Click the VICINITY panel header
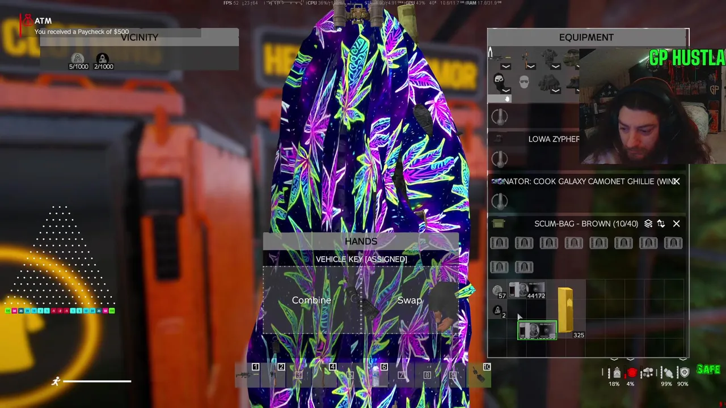This screenshot has height=408, width=726. click(x=140, y=37)
